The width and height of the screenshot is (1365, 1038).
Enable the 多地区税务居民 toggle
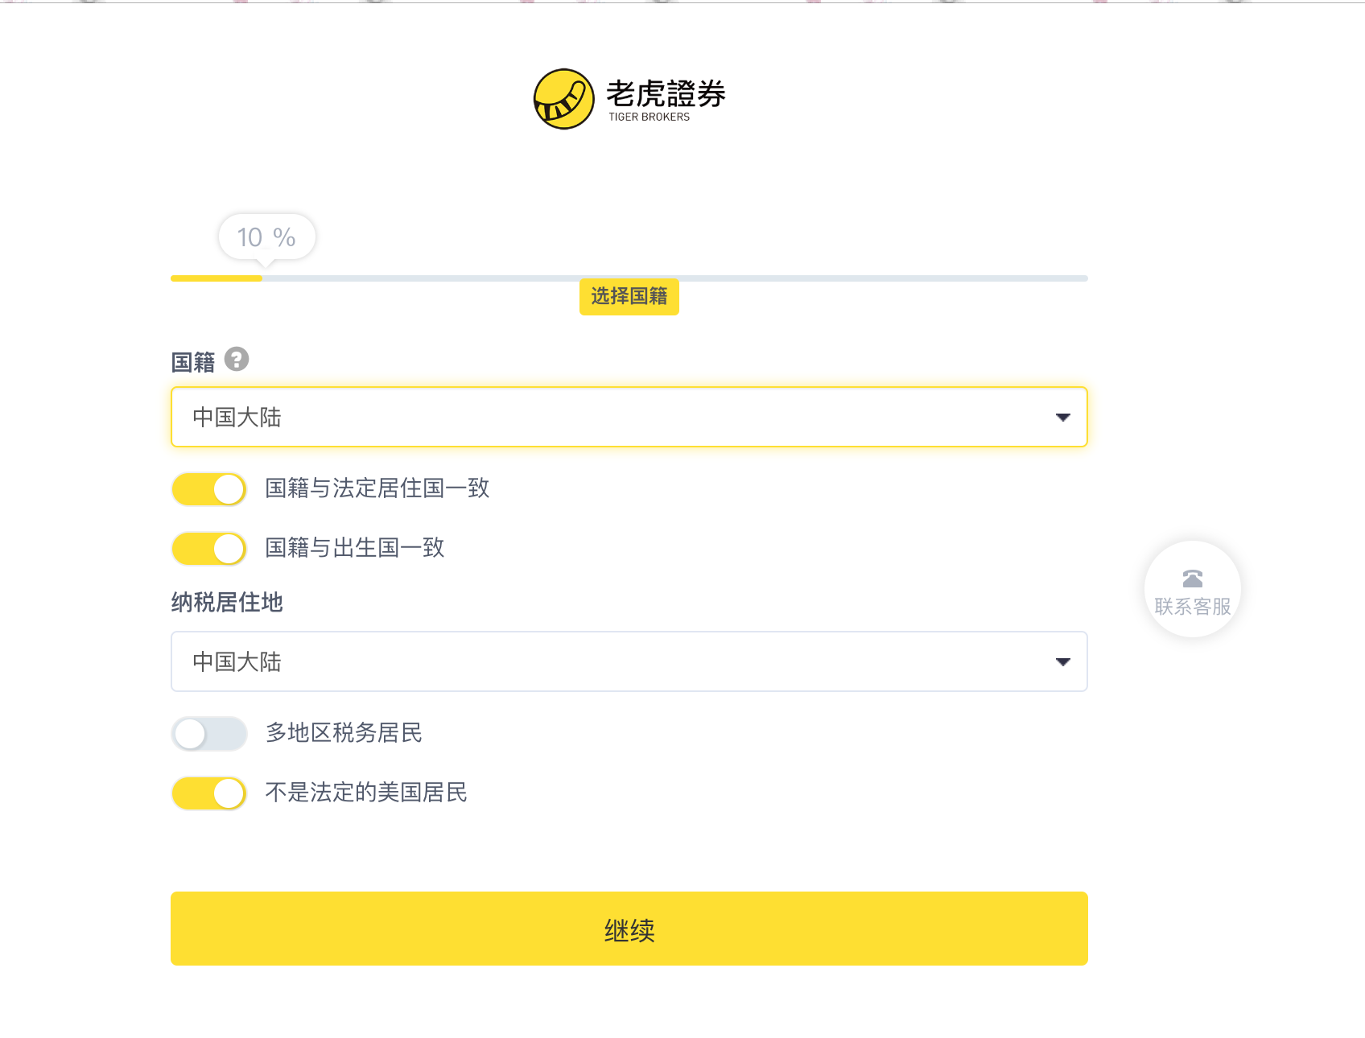click(208, 733)
